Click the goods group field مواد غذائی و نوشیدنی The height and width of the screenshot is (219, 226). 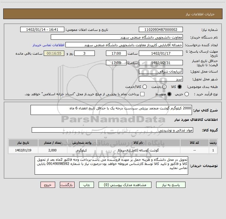click(112, 130)
